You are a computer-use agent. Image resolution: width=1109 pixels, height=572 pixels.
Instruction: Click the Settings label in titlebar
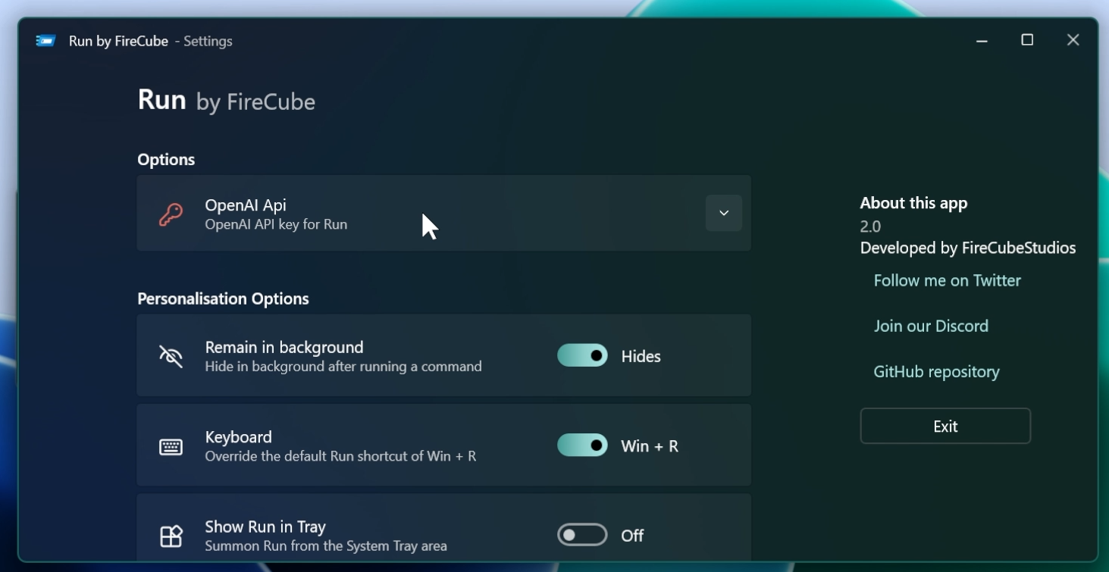pyautogui.click(x=208, y=40)
